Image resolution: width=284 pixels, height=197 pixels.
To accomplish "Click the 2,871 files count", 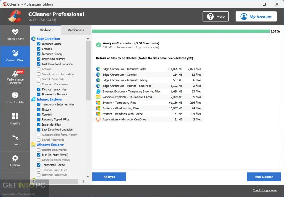I will coord(195,69).
